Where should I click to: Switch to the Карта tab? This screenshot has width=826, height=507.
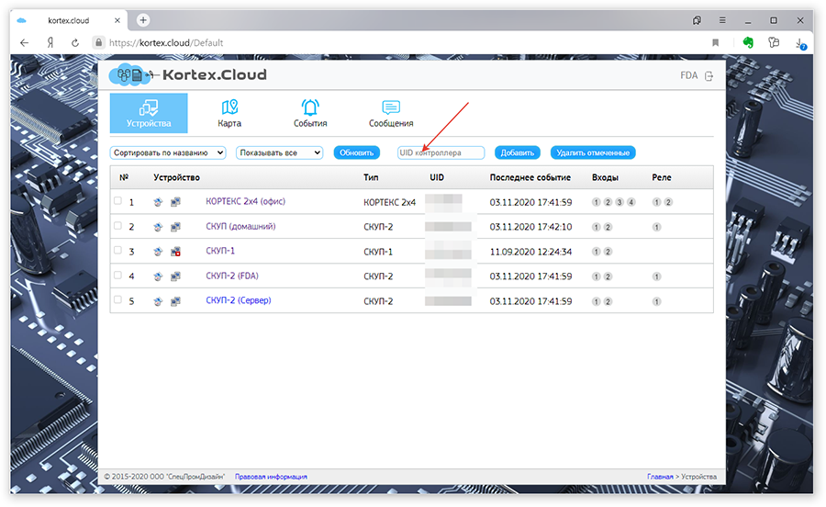(229, 114)
